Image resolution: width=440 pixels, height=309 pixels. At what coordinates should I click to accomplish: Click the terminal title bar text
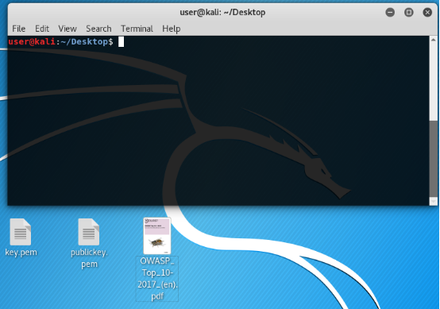point(222,13)
